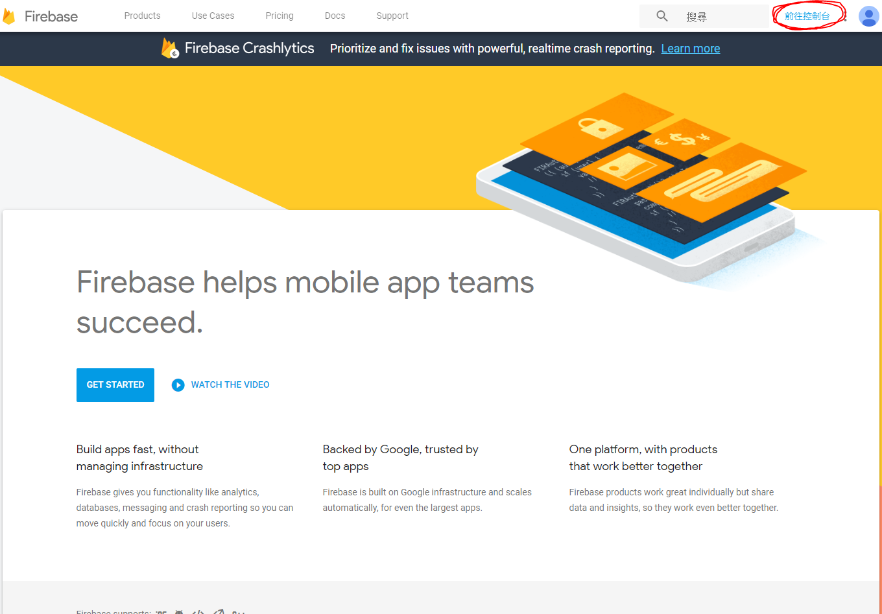The width and height of the screenshot is (882, 614).
Task: Go to the Pricing page
Action: click(280, 16)
